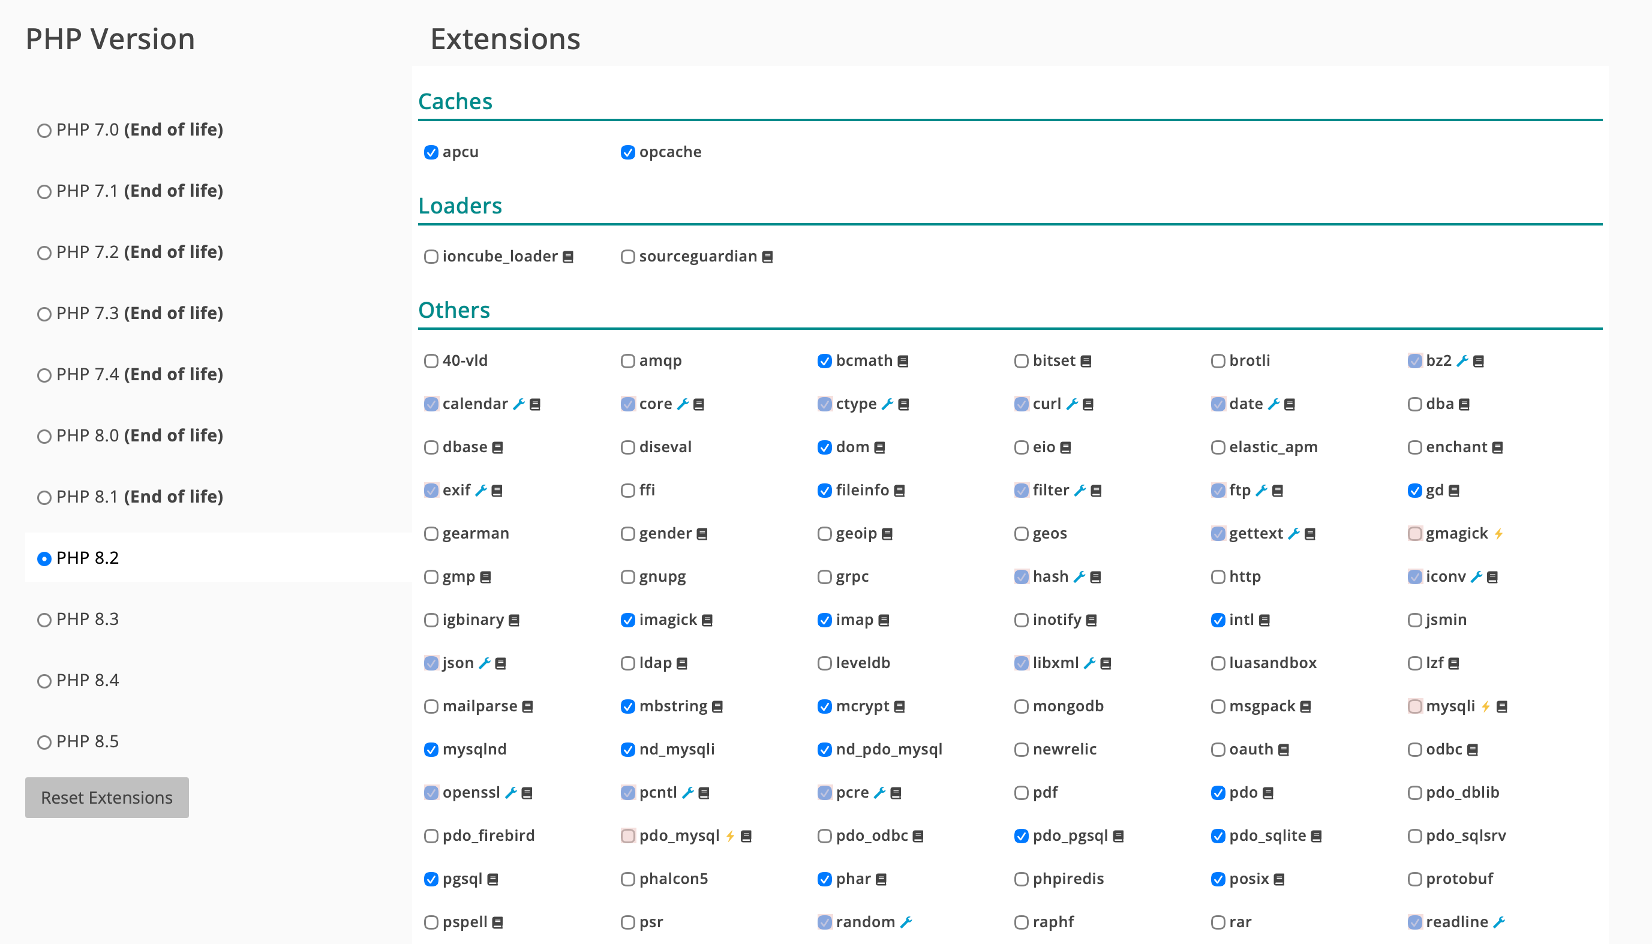Click the Extensions page heading
The width and height of the screenshot is (1652, 944).
click(505, 39)
